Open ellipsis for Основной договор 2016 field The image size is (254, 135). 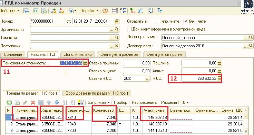coord(246,46)
